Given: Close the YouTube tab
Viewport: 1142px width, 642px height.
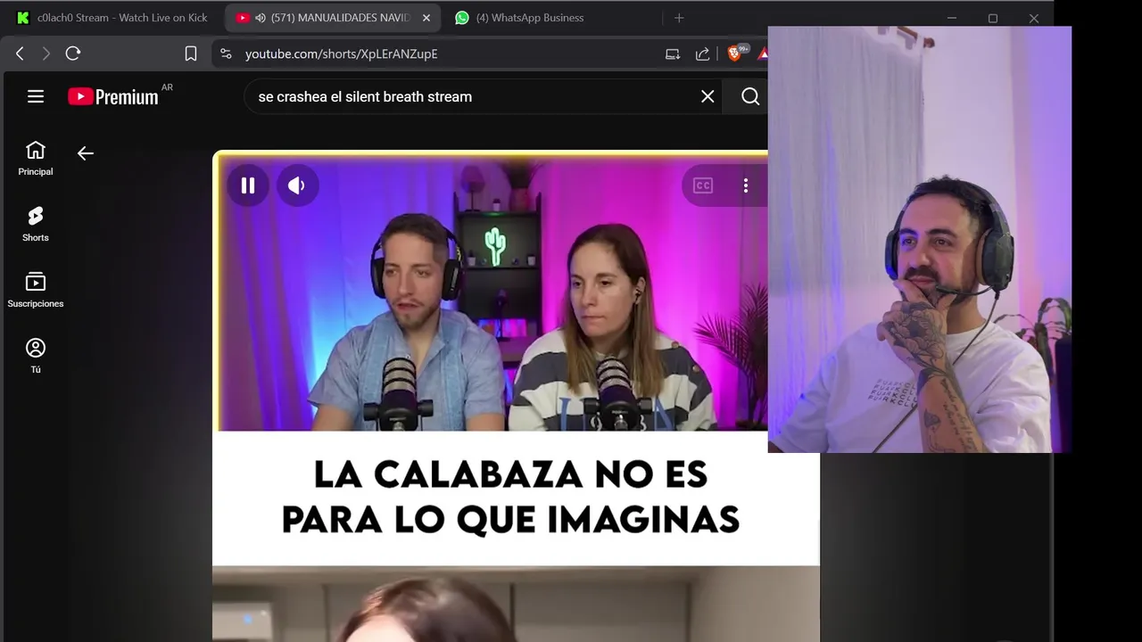Looking at the screenshot, I should point(426,18).
